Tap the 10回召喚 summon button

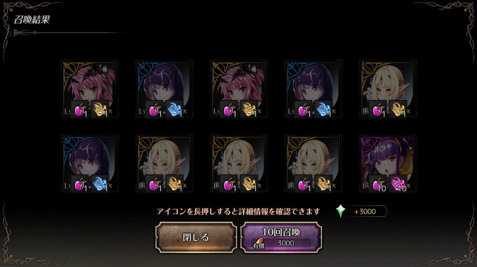click(x=281, y=238)
